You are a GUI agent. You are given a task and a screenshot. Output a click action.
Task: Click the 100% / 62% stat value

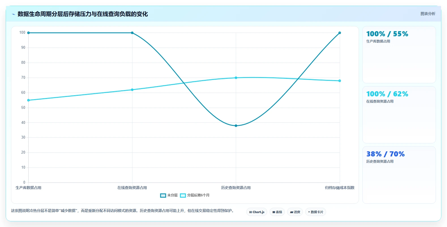pos(387,94)
